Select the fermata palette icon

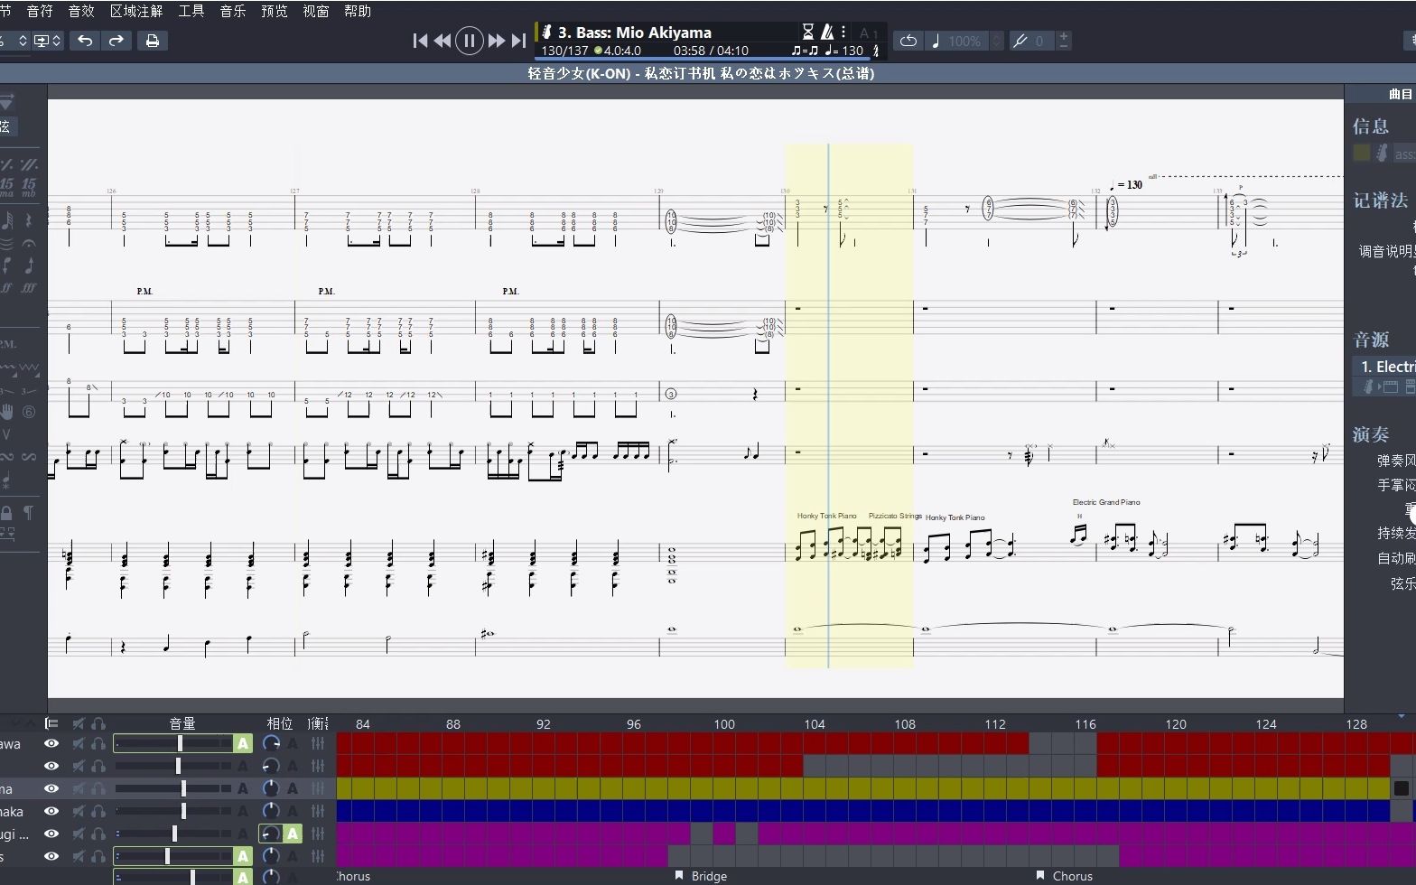click(29, 243)
